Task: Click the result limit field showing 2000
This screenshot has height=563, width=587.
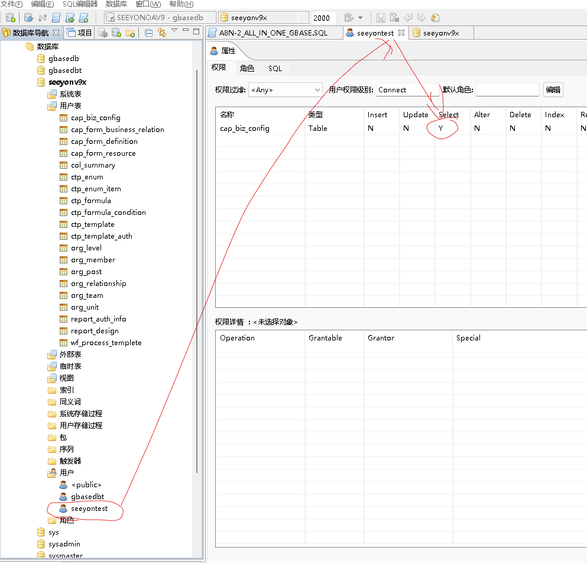Action: click(x=323, y=18)
